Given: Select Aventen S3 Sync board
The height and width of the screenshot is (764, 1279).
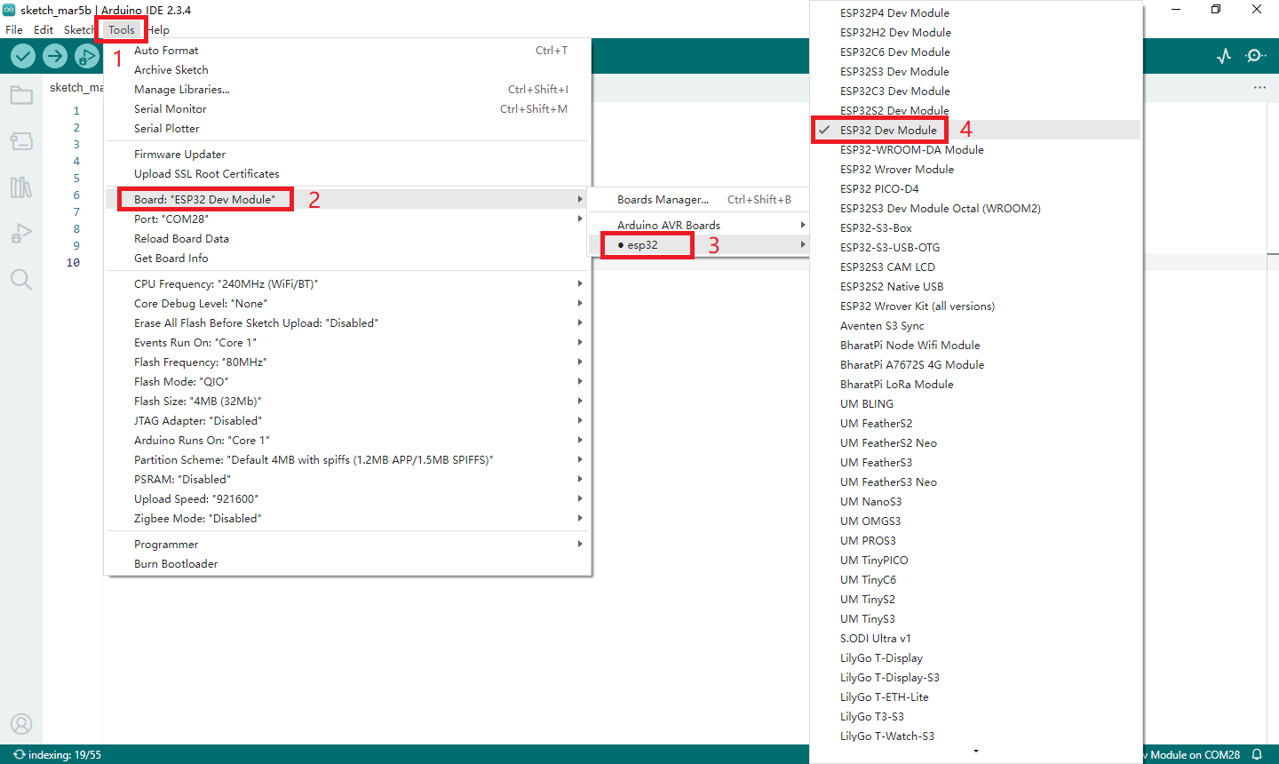Looking at the screenshot, I should [x=976, y=326].
